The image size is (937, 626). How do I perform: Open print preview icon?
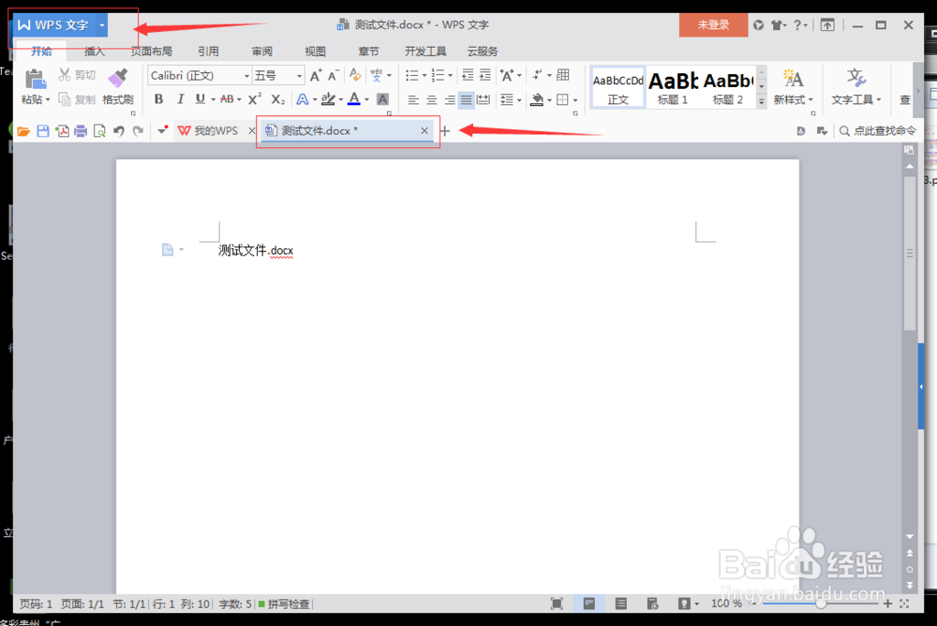pos(100,131)
